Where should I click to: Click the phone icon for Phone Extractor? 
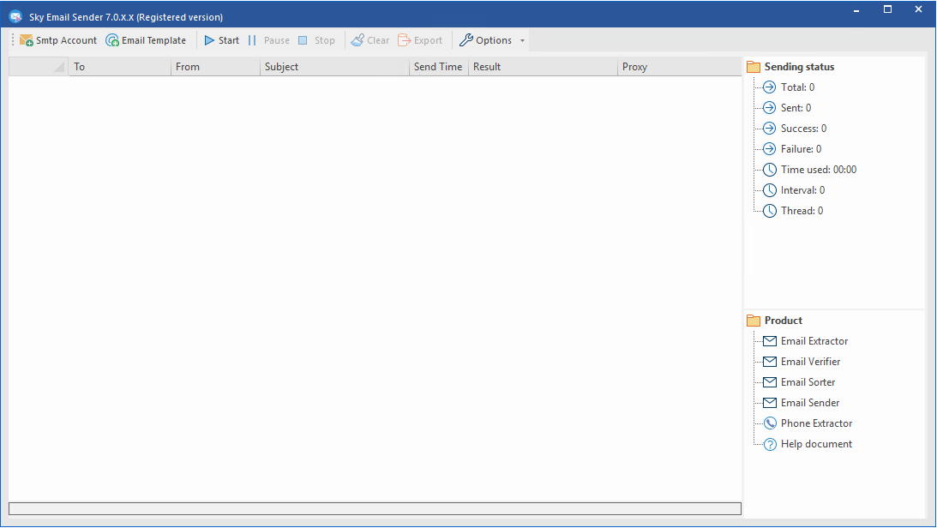click(770, 423)
